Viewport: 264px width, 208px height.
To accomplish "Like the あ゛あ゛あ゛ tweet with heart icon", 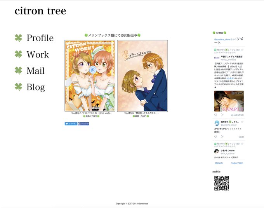I will point(215,137).
